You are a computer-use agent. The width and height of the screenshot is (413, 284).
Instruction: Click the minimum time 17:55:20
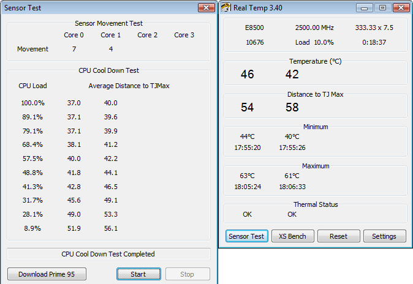(x=248, y=148)
